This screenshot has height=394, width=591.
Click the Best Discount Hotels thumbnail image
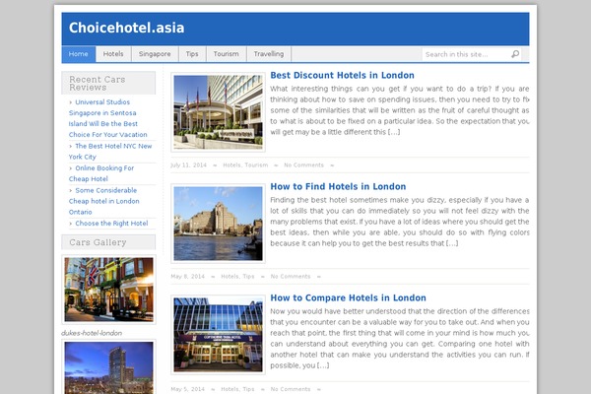point(218,112)
